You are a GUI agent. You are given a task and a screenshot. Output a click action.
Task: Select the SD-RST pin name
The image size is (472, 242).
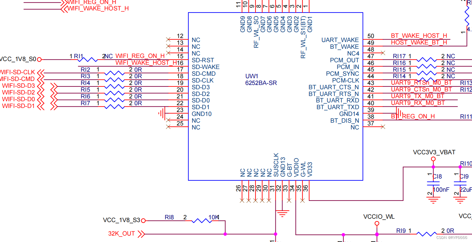point(203,60)
